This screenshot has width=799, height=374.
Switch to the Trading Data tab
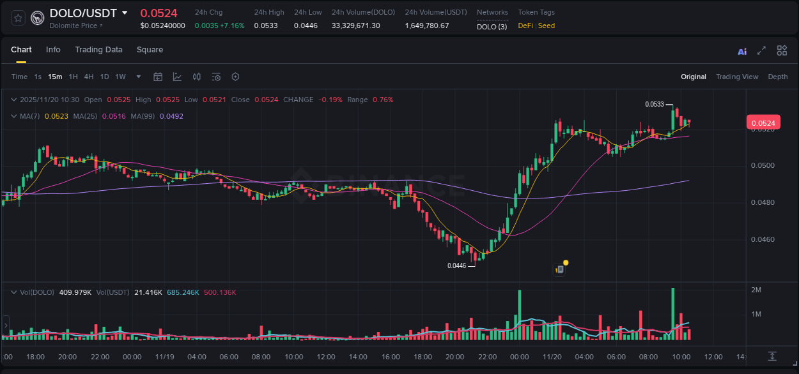click(98, 50)
